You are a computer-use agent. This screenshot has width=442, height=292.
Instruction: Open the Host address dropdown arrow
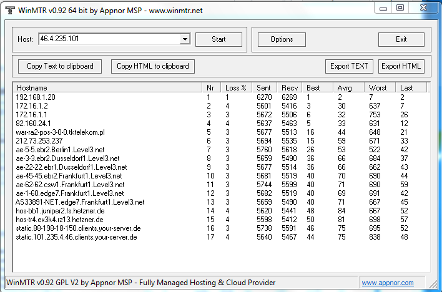[x=185, y=39]
